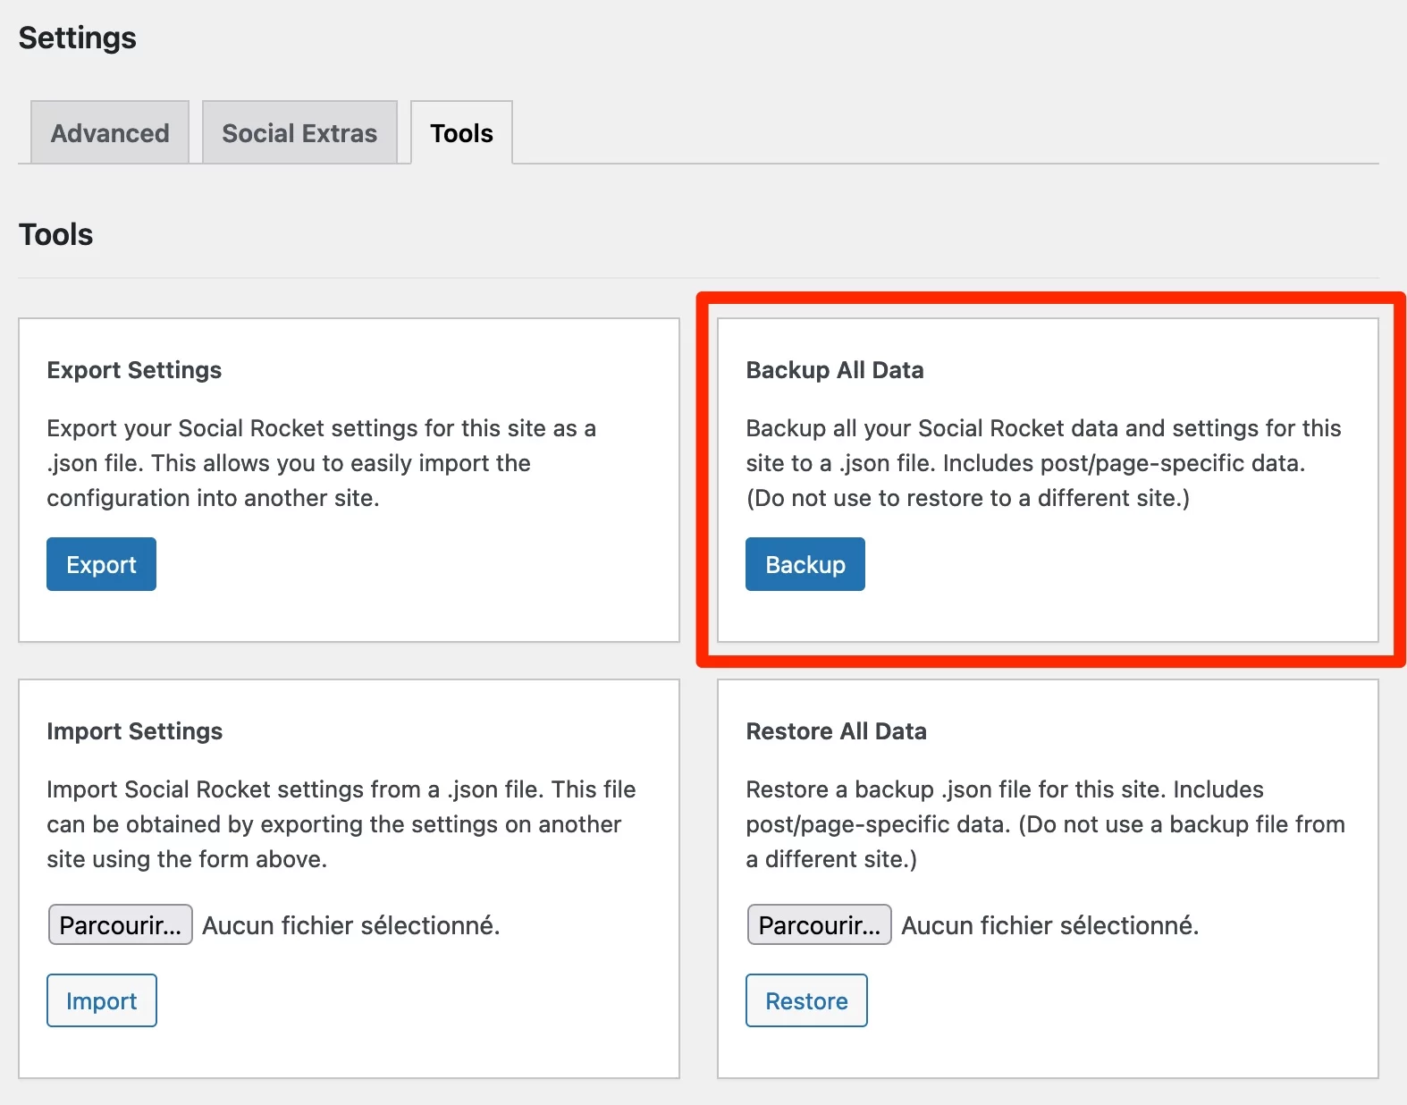This screenshot has width=1407, height=1105.
Task: Click the Backup All Data heading
Action: [x=835, y=370]
